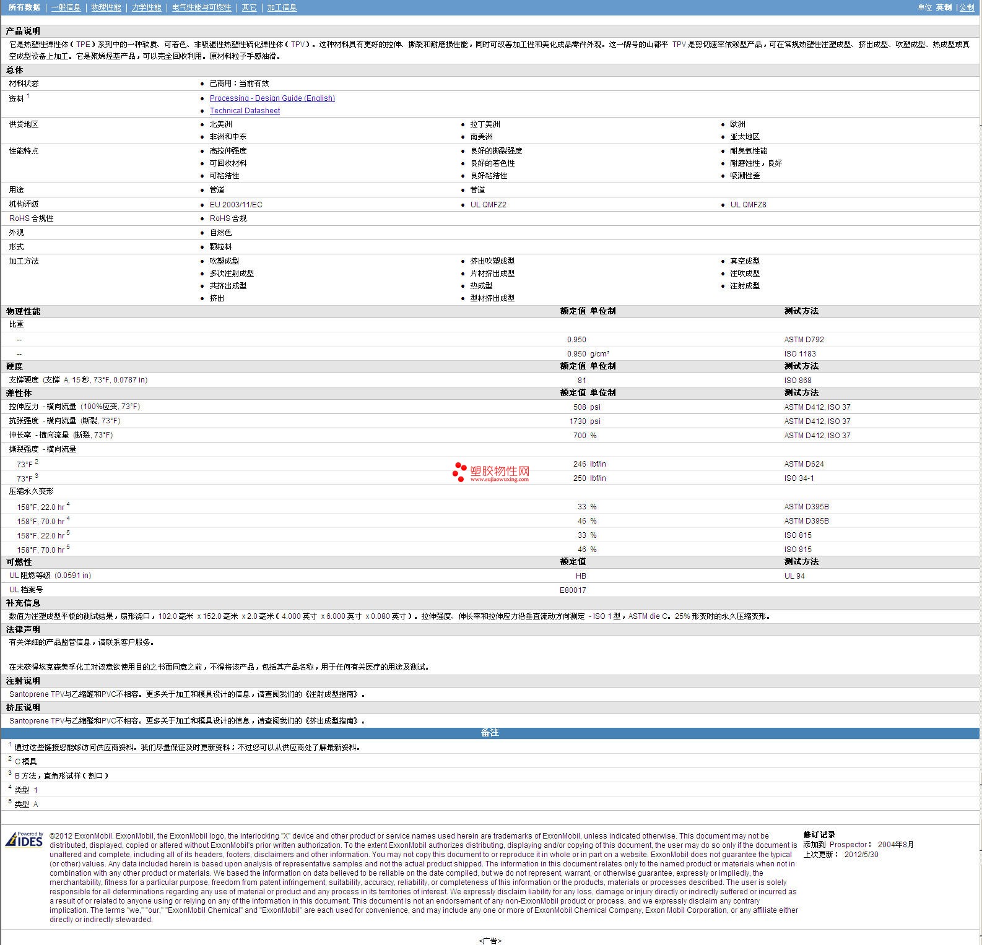Open the 所有数据 tab
The height and width of the screenshot is (945, 982).
click(x=24, y=7)
